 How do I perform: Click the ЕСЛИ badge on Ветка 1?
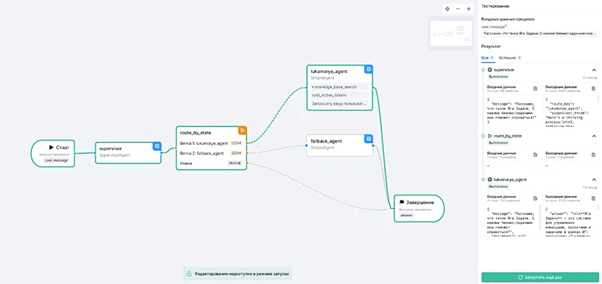tap(236, 143)
